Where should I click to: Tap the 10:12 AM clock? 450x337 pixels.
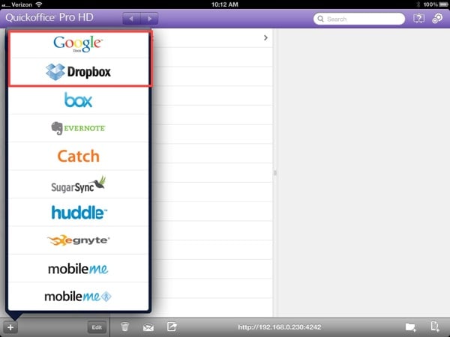pos(225,4)
